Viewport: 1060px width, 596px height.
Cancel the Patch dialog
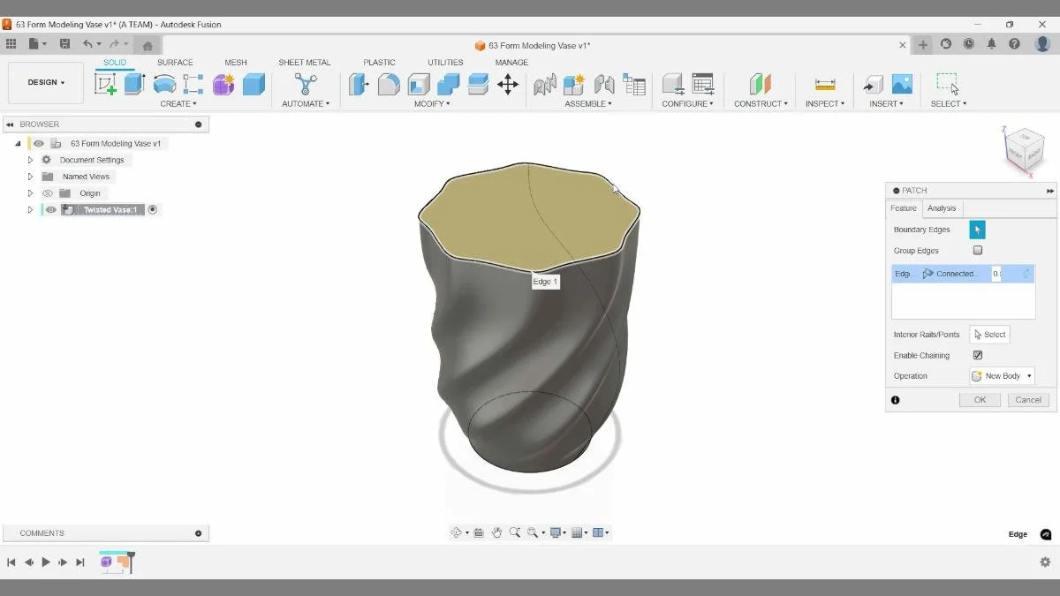coord(1027,399)
